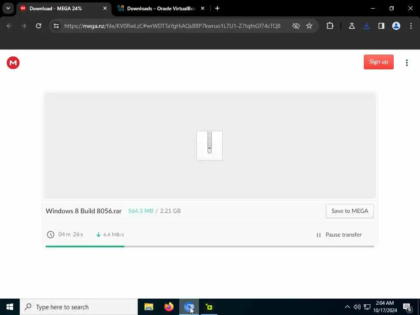Click the 6.4 MB/s download speed
Viewport: 420px width, 315px height.
click(x=114, y=235)
